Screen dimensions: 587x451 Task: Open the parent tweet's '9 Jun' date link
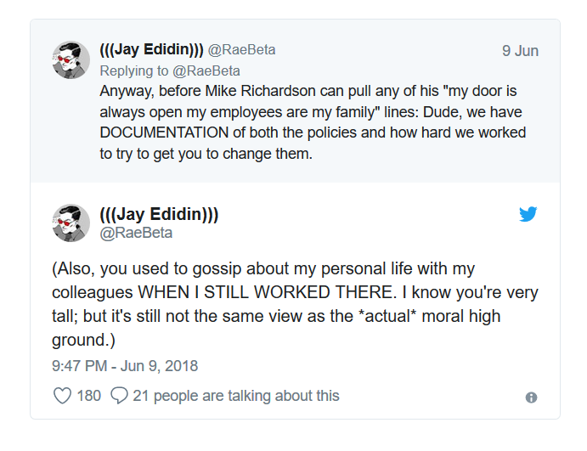[520, 51]
